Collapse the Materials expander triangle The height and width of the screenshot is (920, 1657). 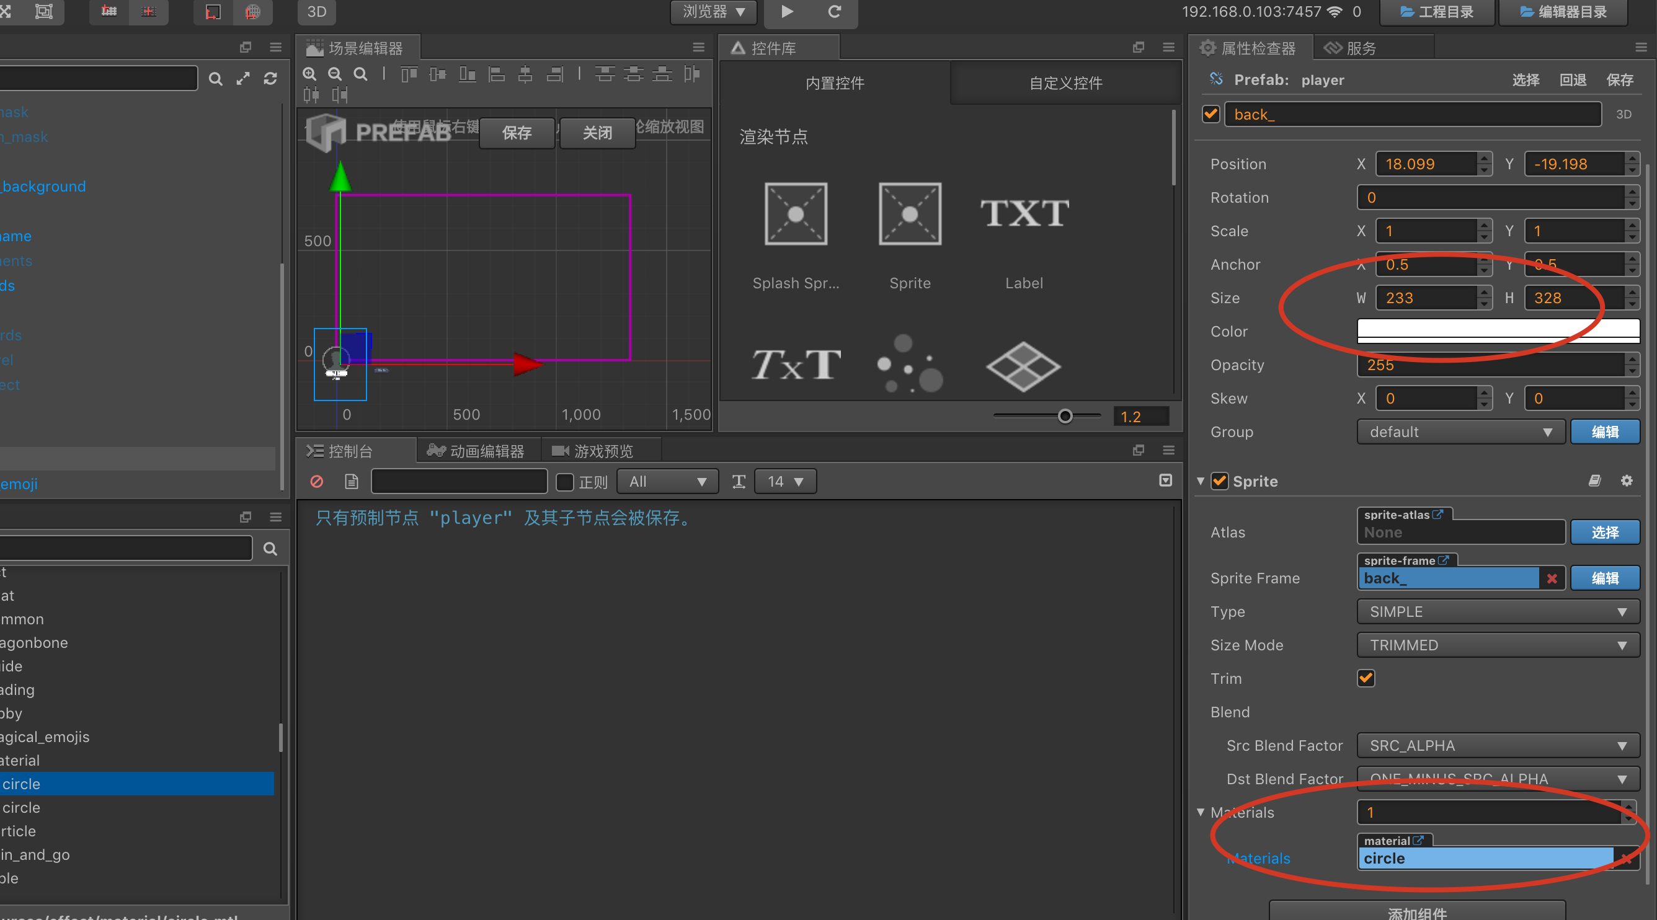point(1201,812)
